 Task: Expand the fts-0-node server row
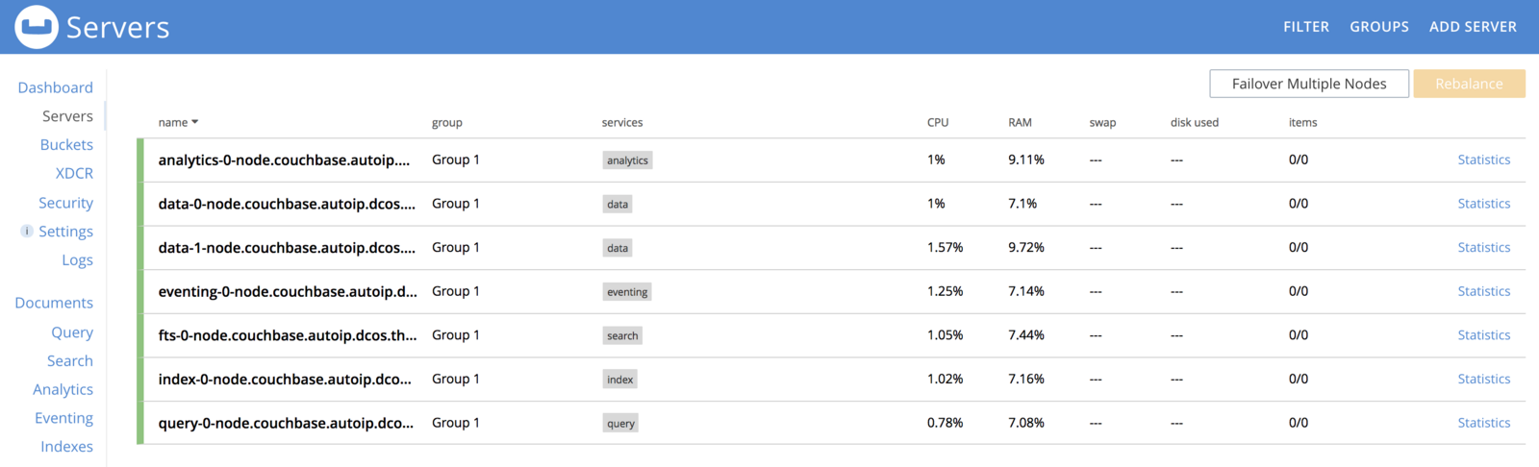[x=831, y=335]
